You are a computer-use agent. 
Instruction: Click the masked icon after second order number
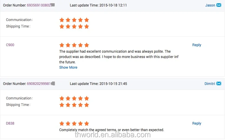coord(53,84)
